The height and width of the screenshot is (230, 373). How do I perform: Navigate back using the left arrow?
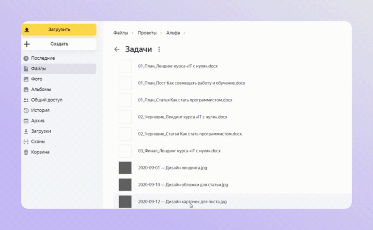[117, 49]
